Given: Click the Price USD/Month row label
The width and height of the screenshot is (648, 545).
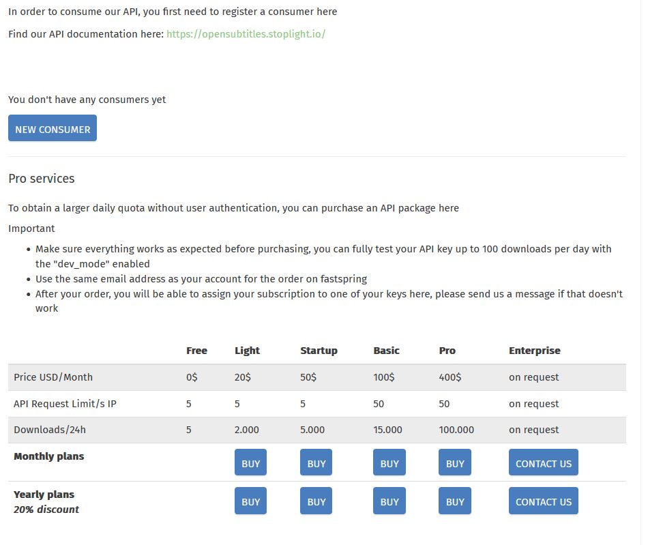Looking at the screenshot, I should (53, 377).
